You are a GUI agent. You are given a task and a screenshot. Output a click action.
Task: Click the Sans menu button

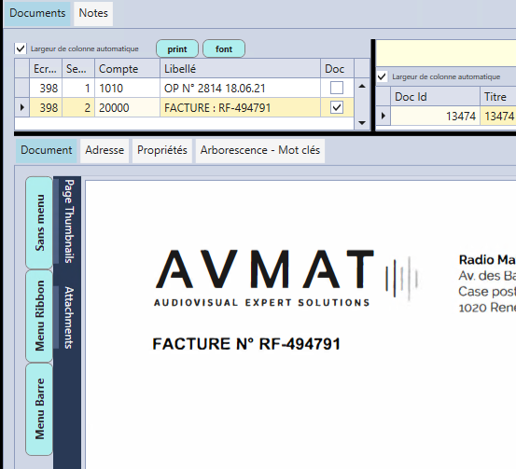39,223
